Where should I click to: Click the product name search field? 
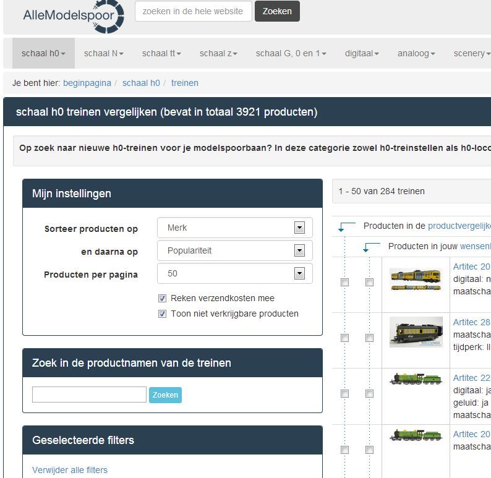coord(89,395)
